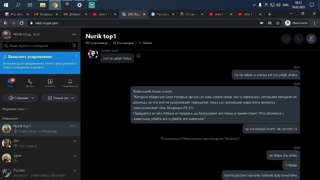Open the dial pad next to search

[x=74, y=45]
